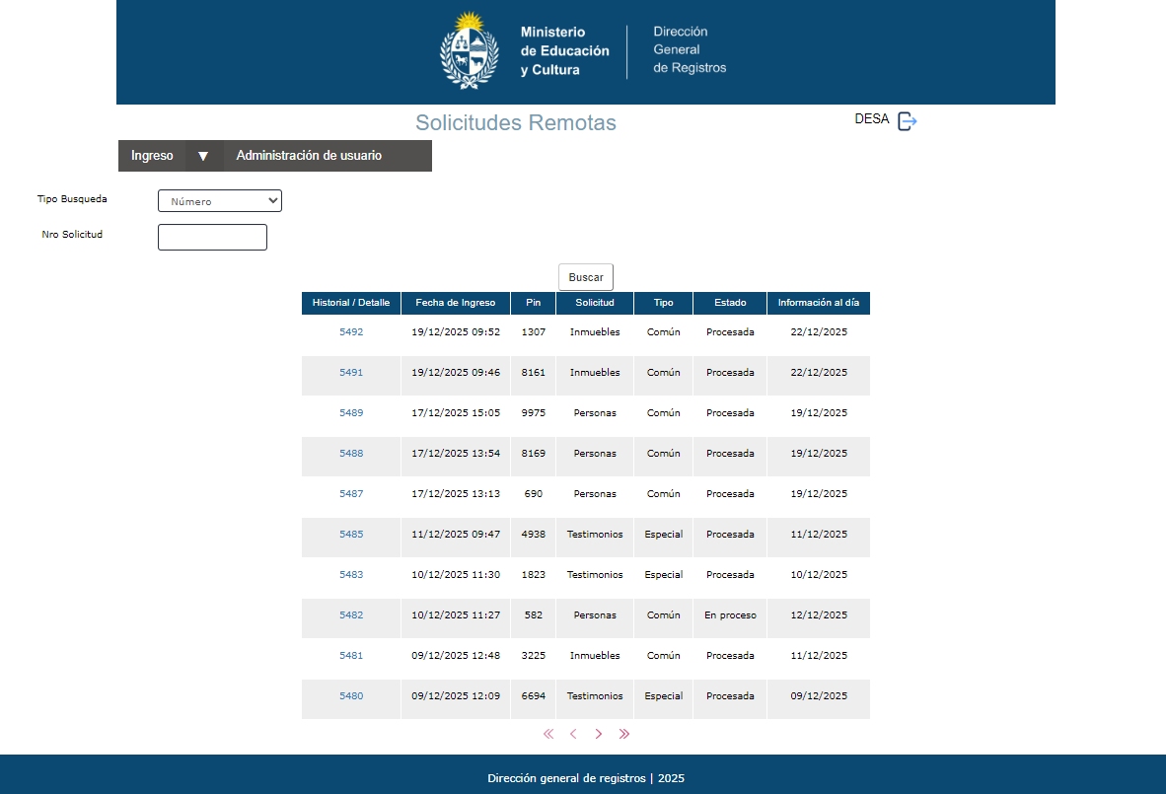Open request 5485 detail link
Image resolution: width=1166 pixels, height=794 pixels.
[351, 535]
